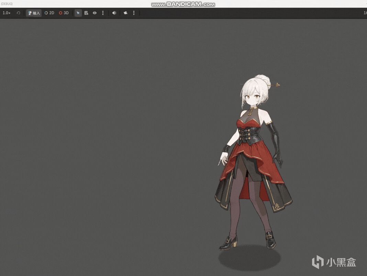Select the 3D node selection mode
Screen dimensions: 367x276
pos(64,13)
